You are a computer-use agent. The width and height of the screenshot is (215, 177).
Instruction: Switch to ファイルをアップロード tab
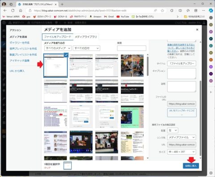[58, 37]
